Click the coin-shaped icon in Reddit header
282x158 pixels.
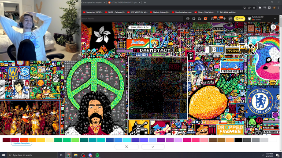coord(194,18)
